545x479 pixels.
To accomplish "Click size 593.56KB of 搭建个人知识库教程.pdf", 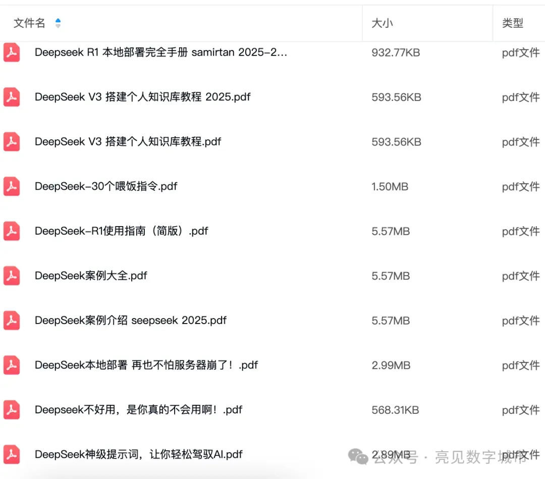I will coord(396,142).
